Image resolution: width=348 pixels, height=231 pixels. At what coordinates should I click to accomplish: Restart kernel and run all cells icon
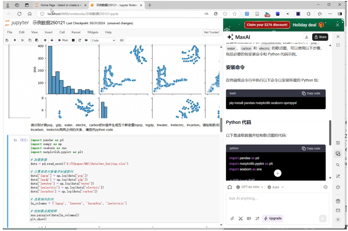pos(86,40)
